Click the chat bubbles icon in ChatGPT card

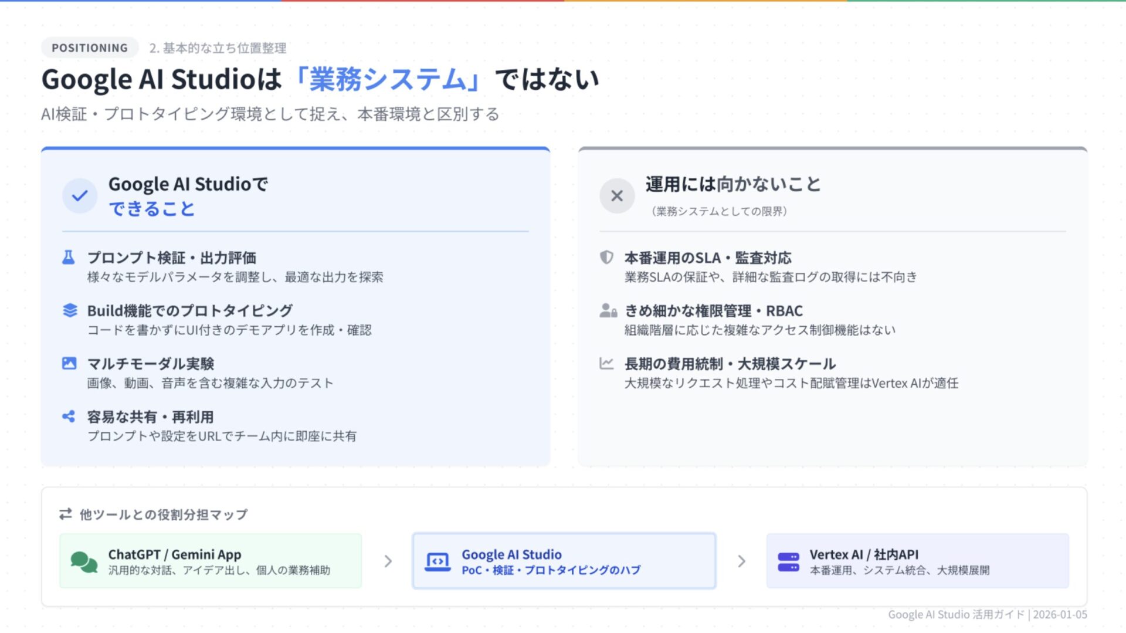(84, 561)
